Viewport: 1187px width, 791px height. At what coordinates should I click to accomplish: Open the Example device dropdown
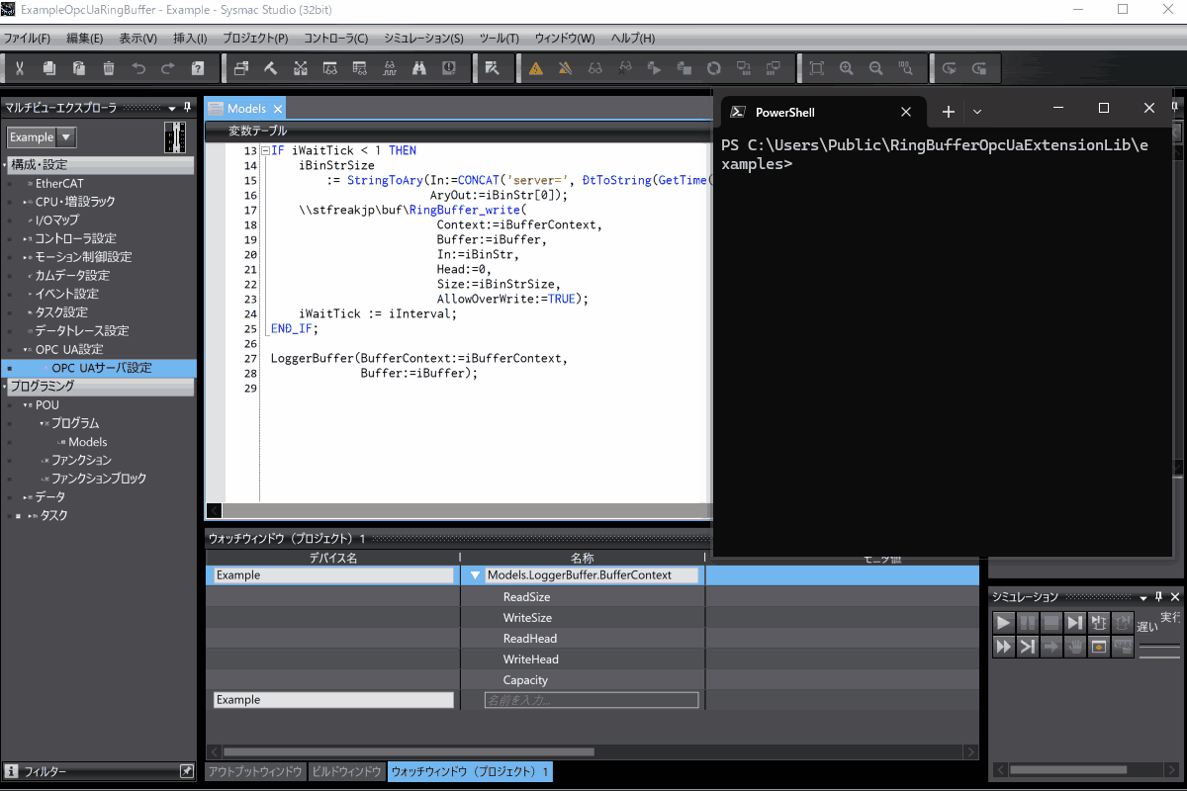coord(66,137)
